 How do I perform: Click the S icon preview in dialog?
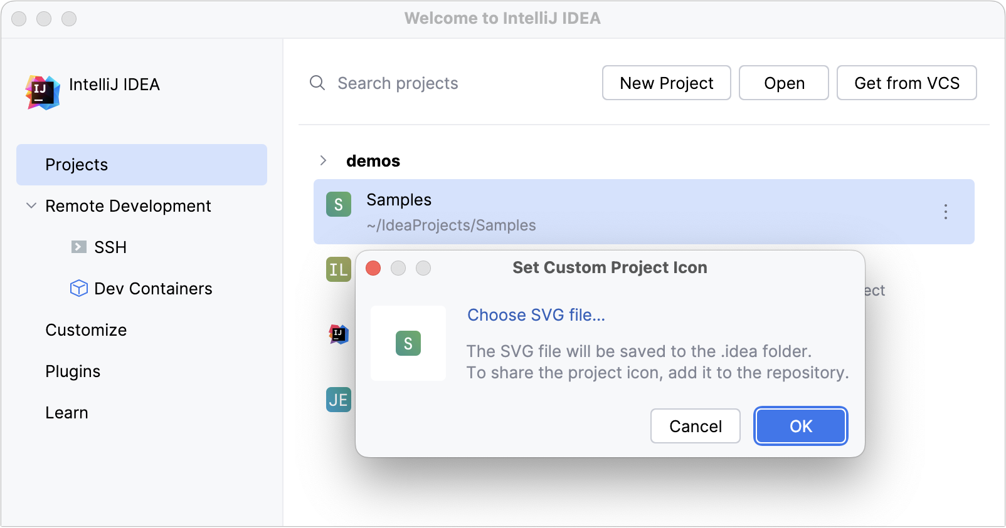[408, 343]
